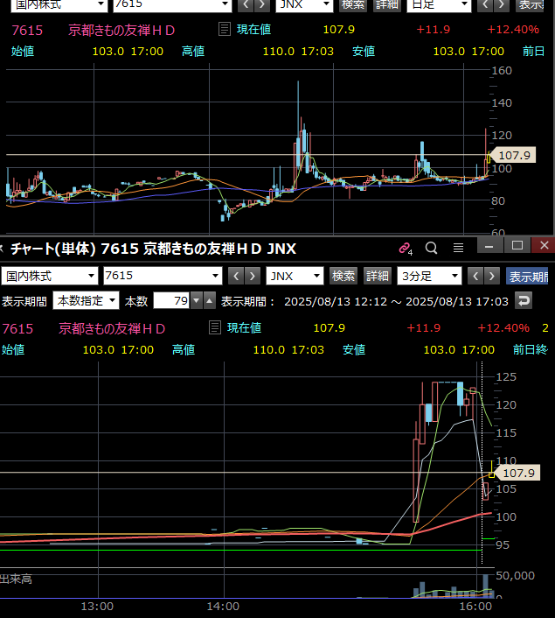Click next period arrow next to 日足
Image resolution: width=555 pixels, height=618 pixels.
point(502,4)
